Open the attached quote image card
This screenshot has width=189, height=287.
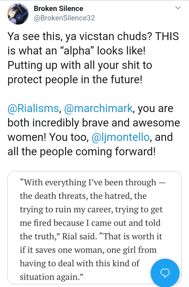(94, 228)
